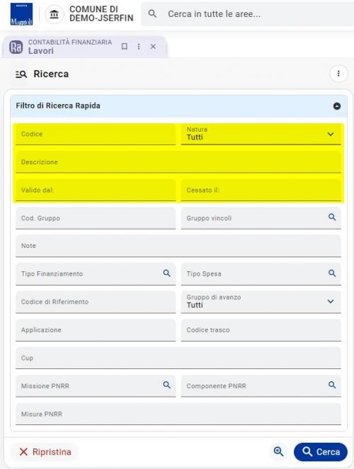Open the institution building icon
The height and width of the screenshot is (469, 354).
(54, 14)
